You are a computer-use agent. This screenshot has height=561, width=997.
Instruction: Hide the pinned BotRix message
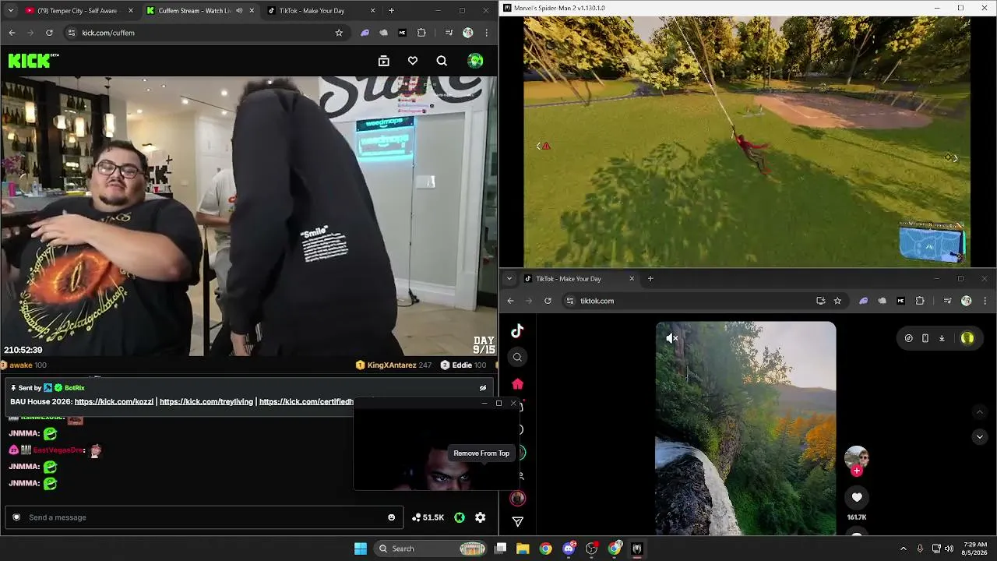[483, 388]
